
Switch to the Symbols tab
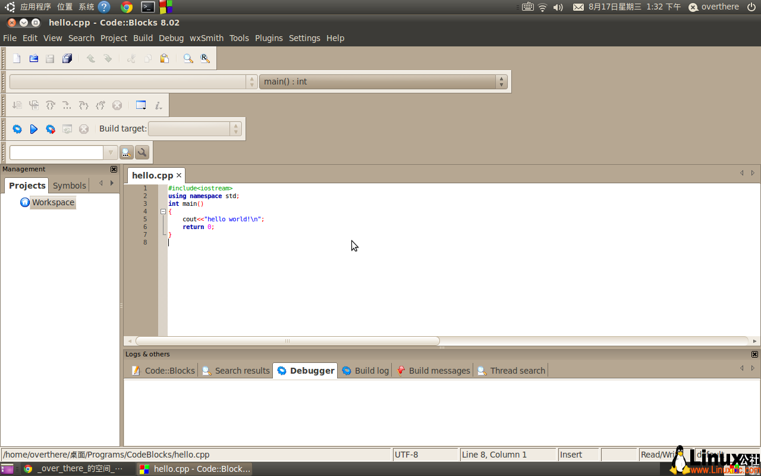pyautogui.click(x=69, y=185)
